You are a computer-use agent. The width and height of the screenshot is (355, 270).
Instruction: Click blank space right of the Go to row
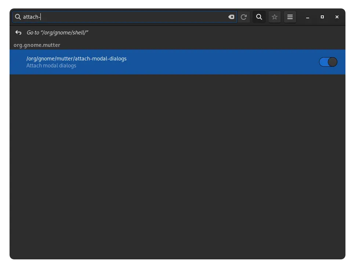coord(220,33)
